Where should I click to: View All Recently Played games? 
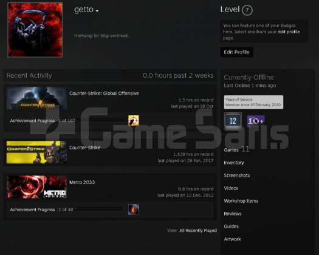click(197, 230)
